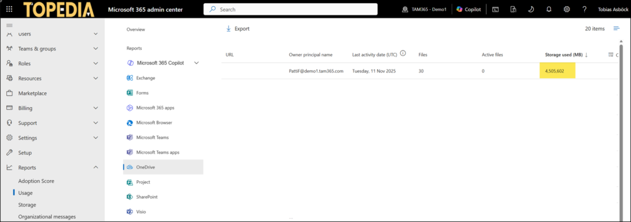
Task: Open the Microsoft Teams apps report
Action: pos(158,152)
